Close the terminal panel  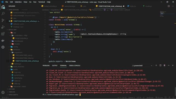click(173, 65)
